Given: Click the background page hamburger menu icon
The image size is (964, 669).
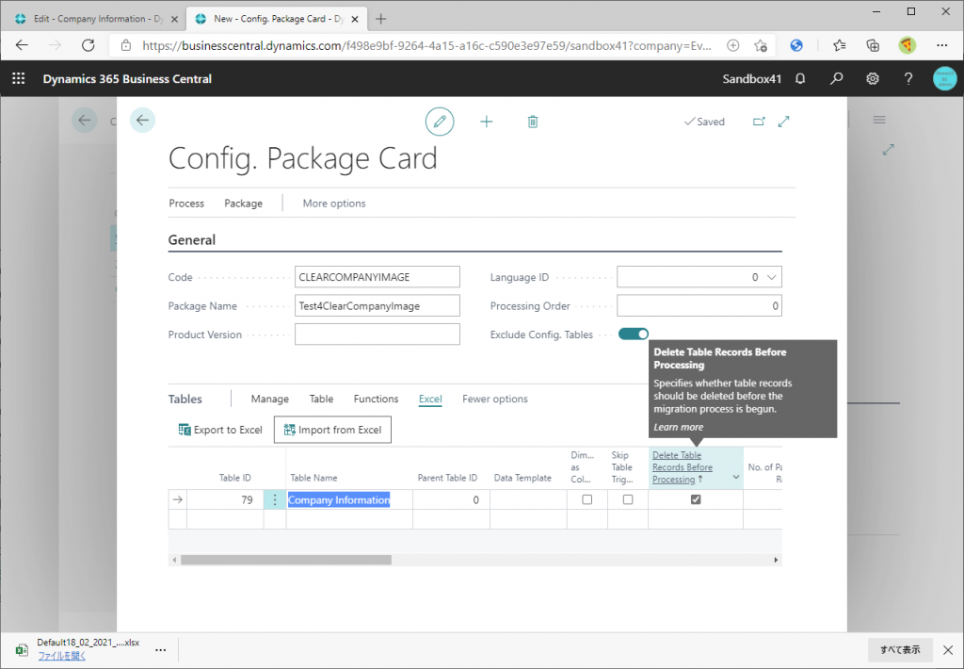Looking at the screenshot, I should pyautogui.click(x=879, y=120).
